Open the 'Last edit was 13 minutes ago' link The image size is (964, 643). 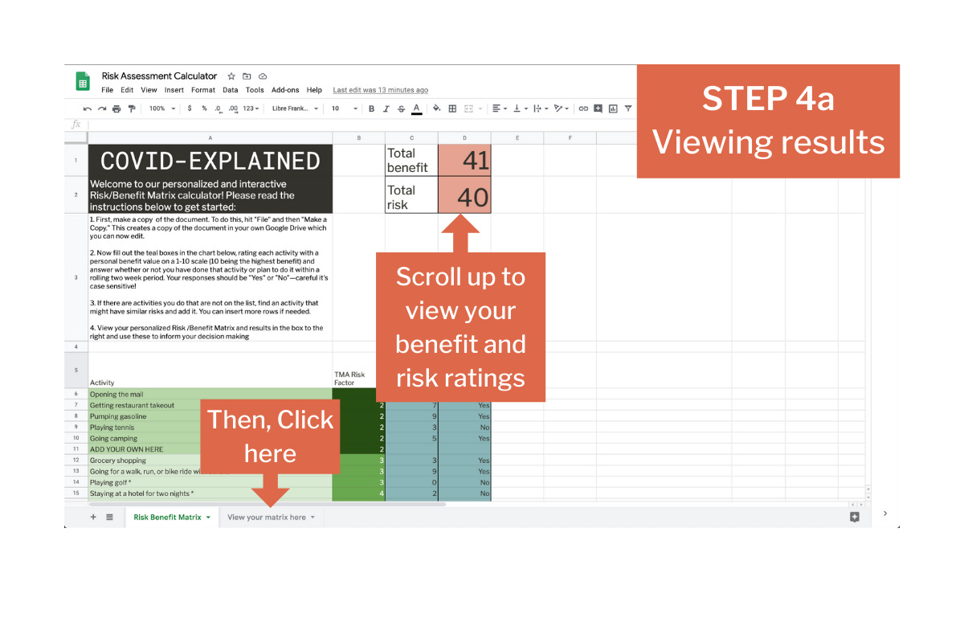[381, 90]
